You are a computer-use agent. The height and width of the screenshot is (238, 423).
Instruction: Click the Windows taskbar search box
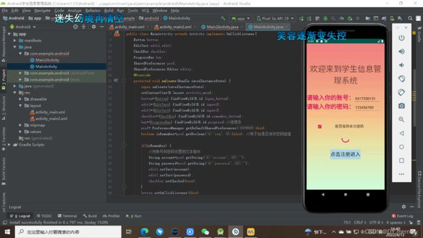click(68, 231)
